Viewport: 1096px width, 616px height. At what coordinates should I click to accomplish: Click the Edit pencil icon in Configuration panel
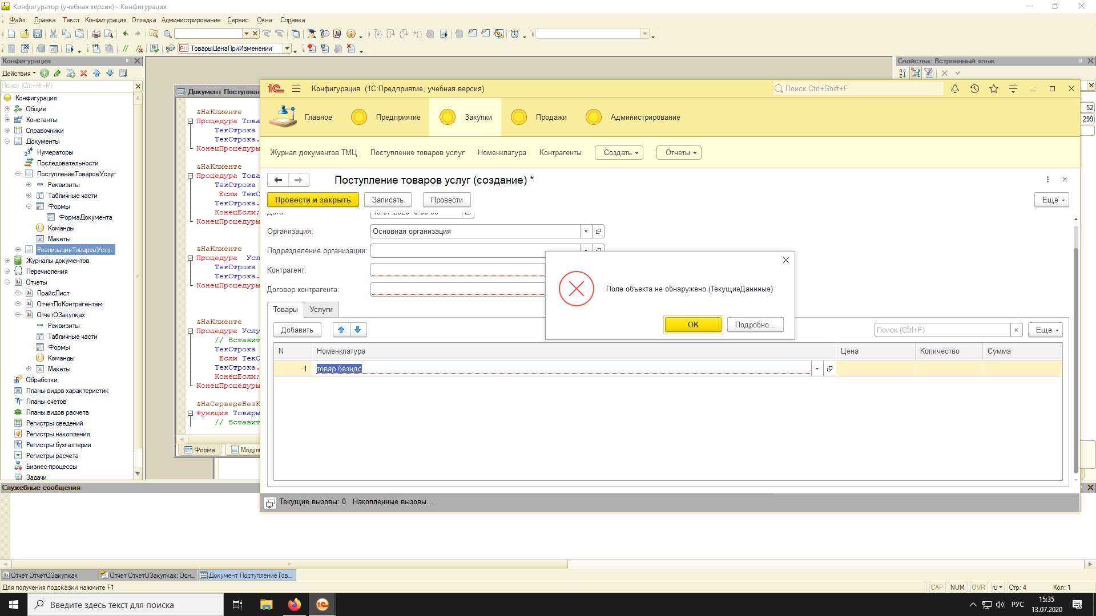[x=57, y=73]
